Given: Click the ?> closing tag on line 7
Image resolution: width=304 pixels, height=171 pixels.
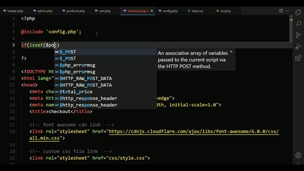Looking at the screenshot, I should tap(24, 58).
